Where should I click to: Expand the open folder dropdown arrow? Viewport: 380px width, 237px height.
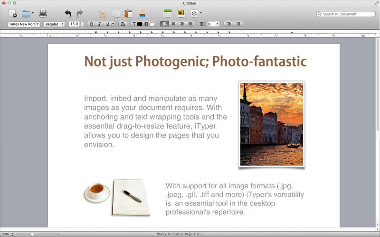33,13
